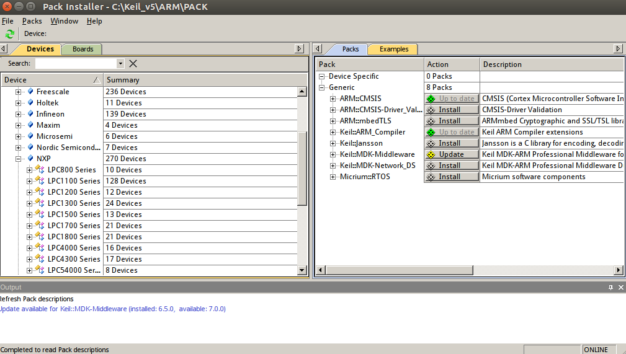Click the LPC1200 Series family icon
Image resolution: width=626 pixels, height=354 pixels.
(x=40, y=192)
